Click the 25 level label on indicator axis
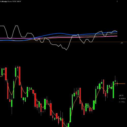127x127 pixels. [122, 43]
